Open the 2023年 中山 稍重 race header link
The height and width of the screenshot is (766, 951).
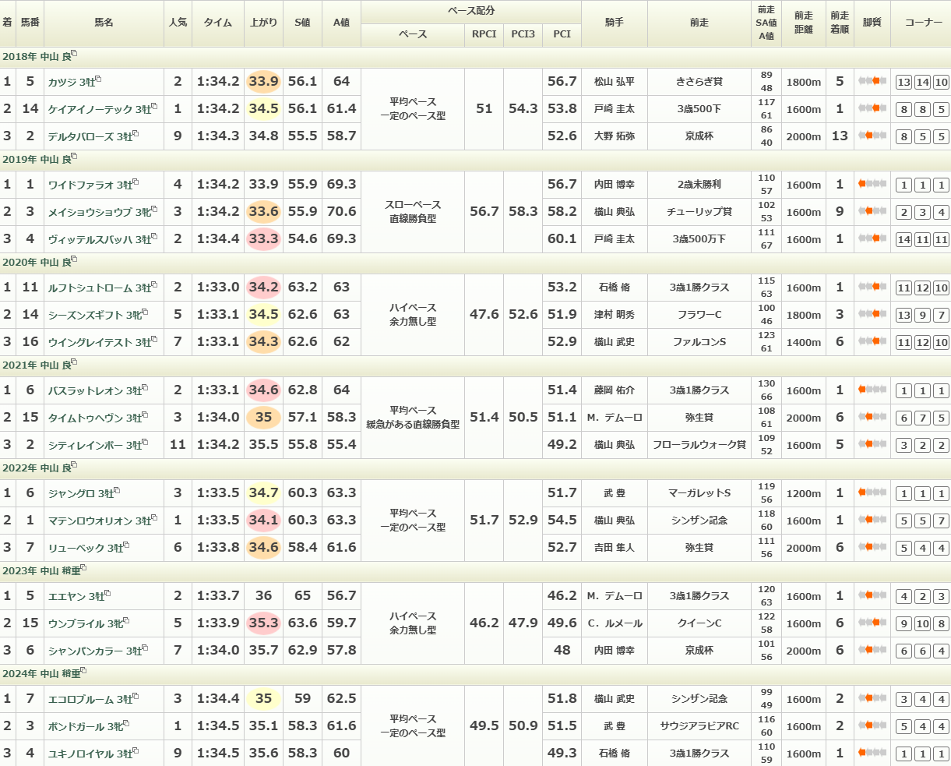(41, 571)
